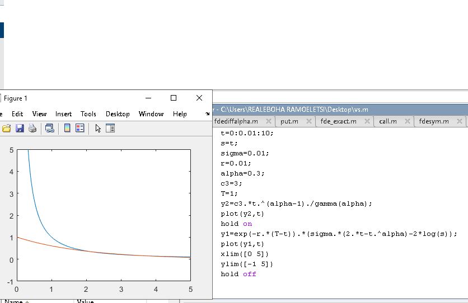Open the Desktop menu in Figure 1
Screen dimensions: 468x303
point(118,114)
